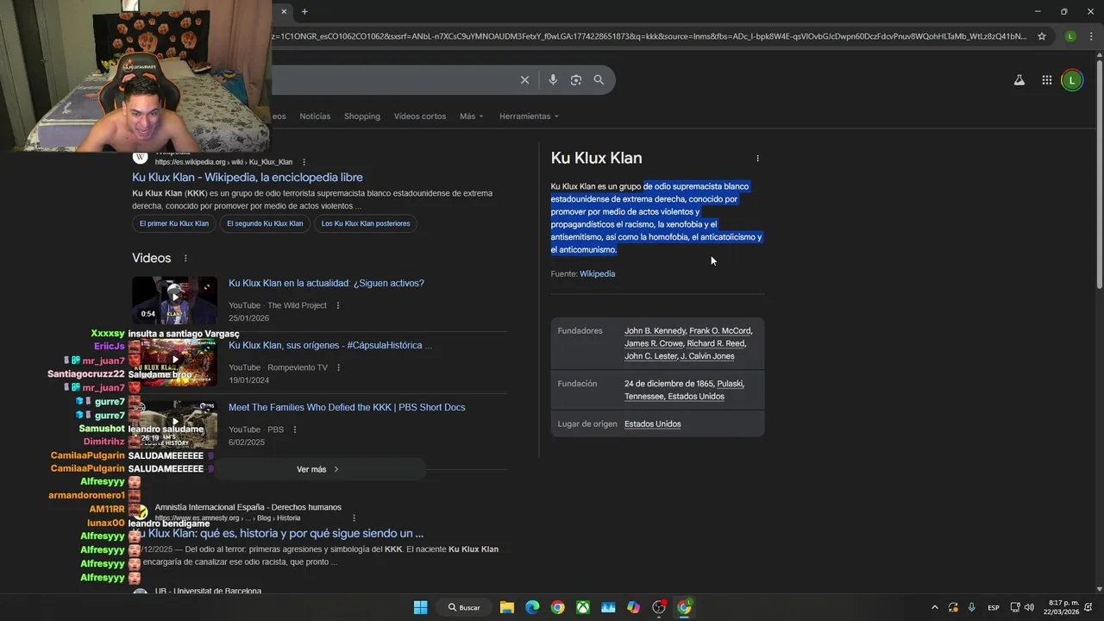
Task: Open founder James R. Crowe link
Action: 654,343
